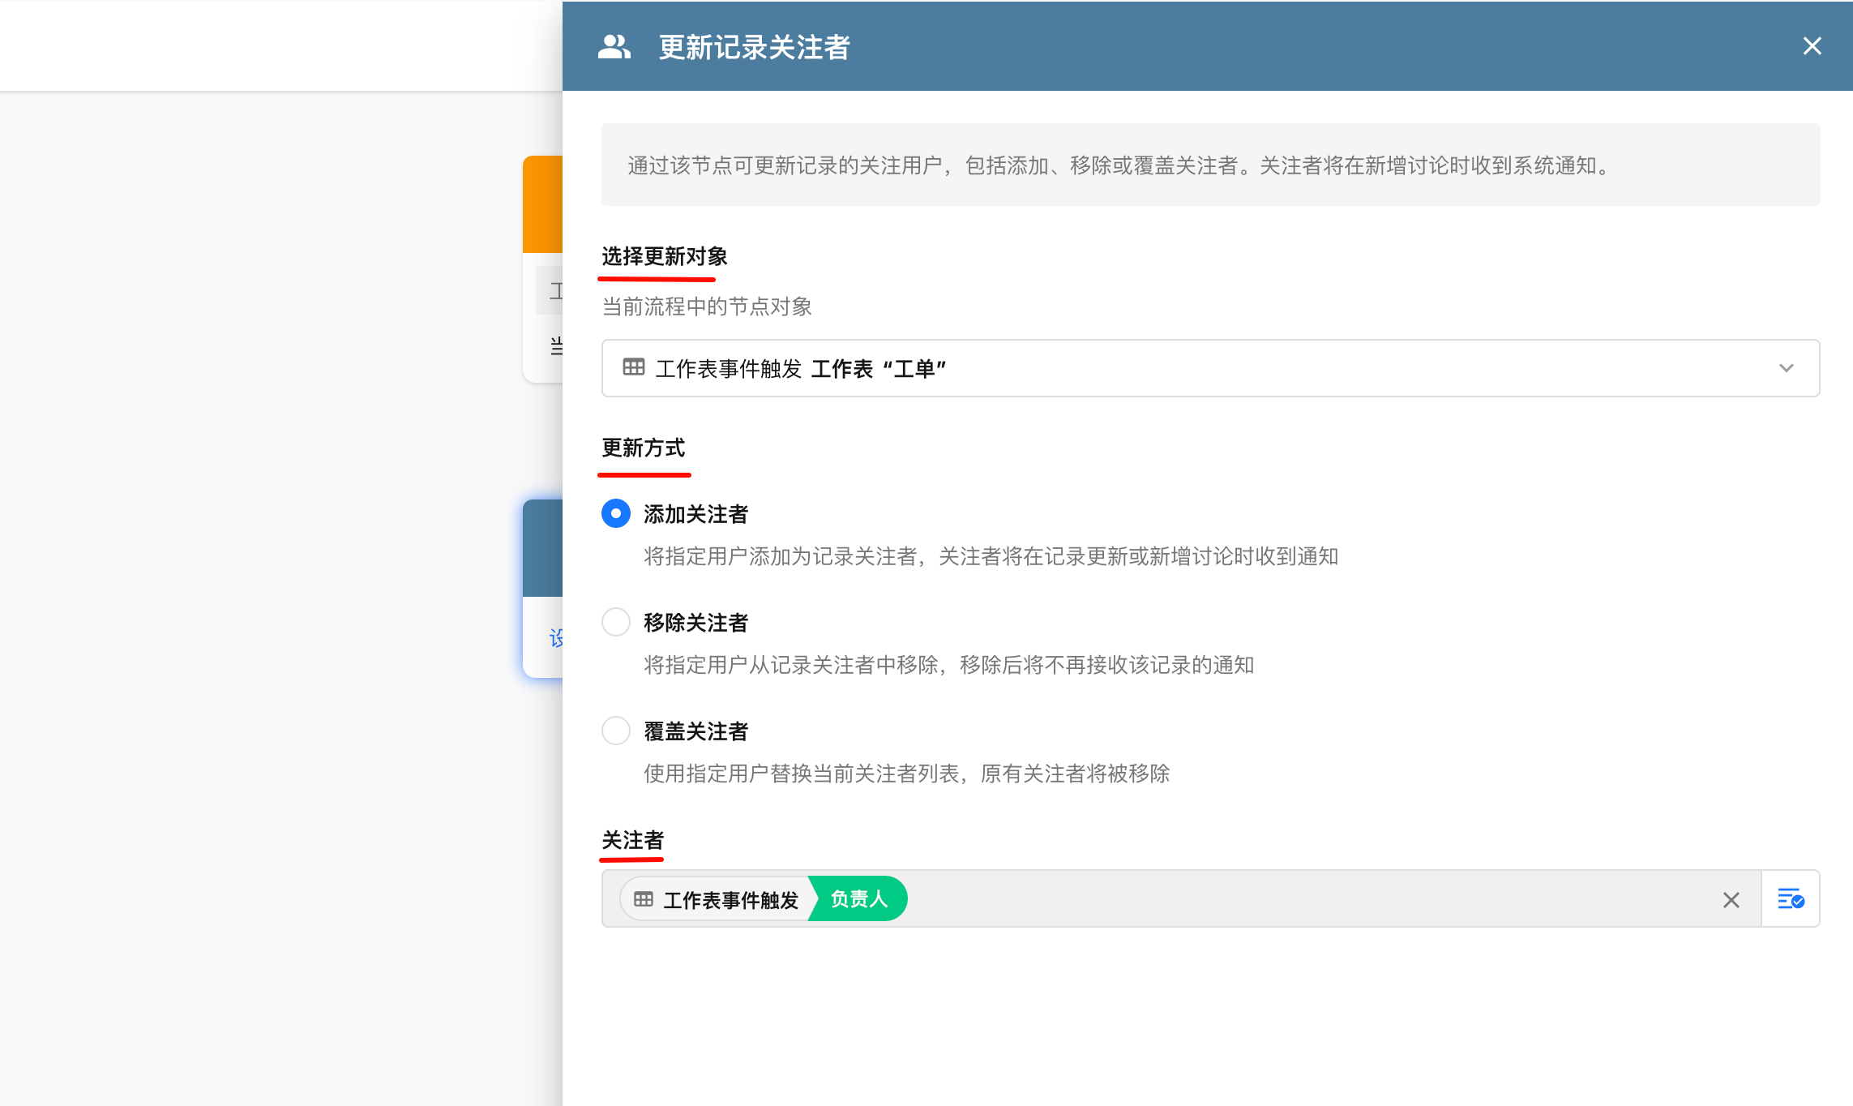Select the 添加关注者 radio option
1853x1106 pixels.
pos(616,513)
